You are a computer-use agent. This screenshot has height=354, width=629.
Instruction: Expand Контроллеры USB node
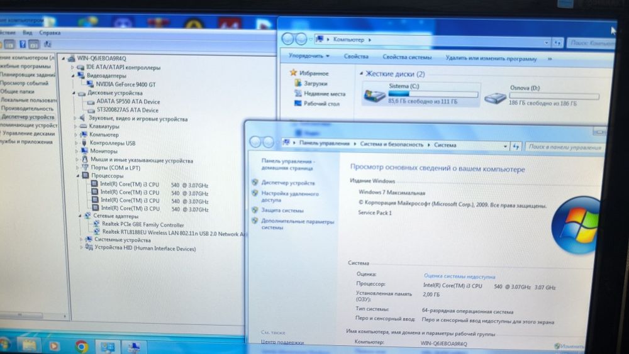[x=76, y=143]
